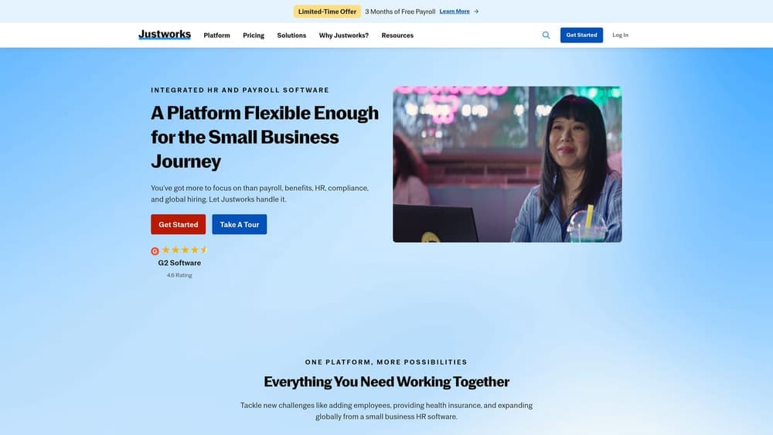The width and height of the screenshot is (773, 435).
Task: Click the 'Tackle new challenges' paragraph
Action: tap(386, 411)
